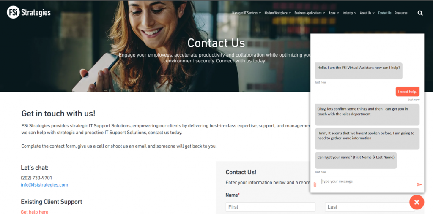Screen dimensions: 433x214
Task: Click the info@fsistrategies.com email link
Action: click(44, 185)
